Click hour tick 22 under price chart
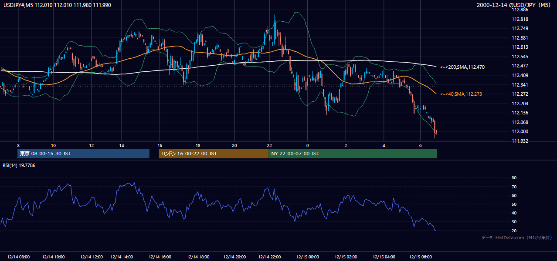 coord(269,145)
